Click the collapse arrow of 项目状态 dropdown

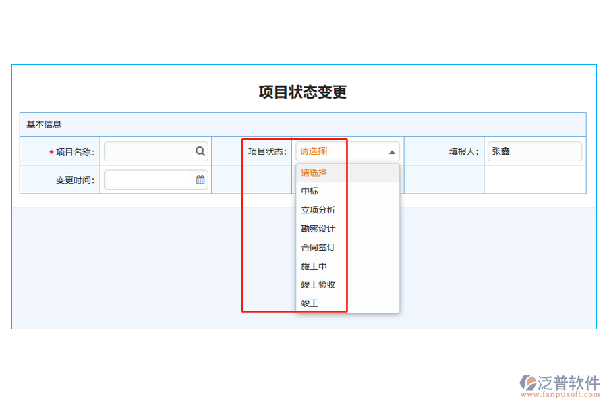point(391,151)
